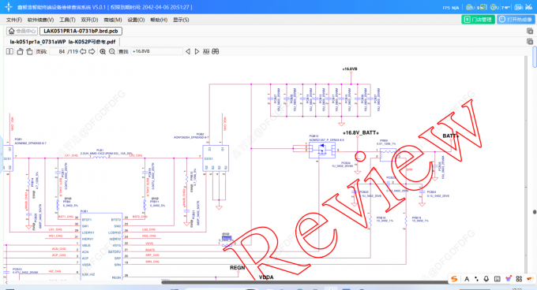
Task: Switch to LAK051PR1A-0731bP.brd.pcb tab
Action: 81,31
